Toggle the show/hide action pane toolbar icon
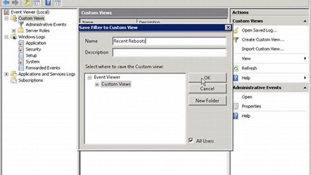The height and width of the screenshot is (175, 311). click(57, 3)
